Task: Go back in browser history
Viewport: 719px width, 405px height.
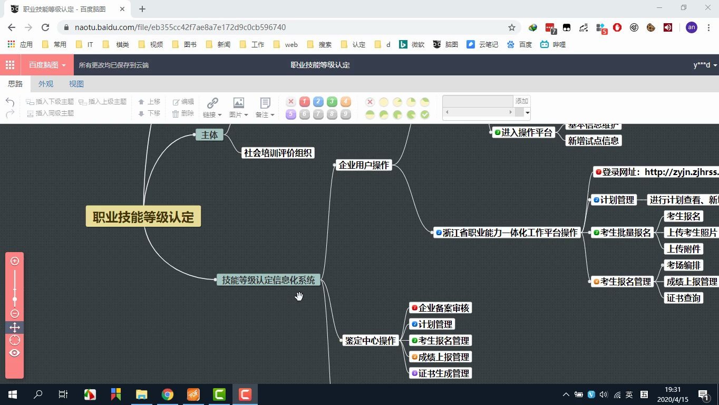Action: click(x=12, y=27)
